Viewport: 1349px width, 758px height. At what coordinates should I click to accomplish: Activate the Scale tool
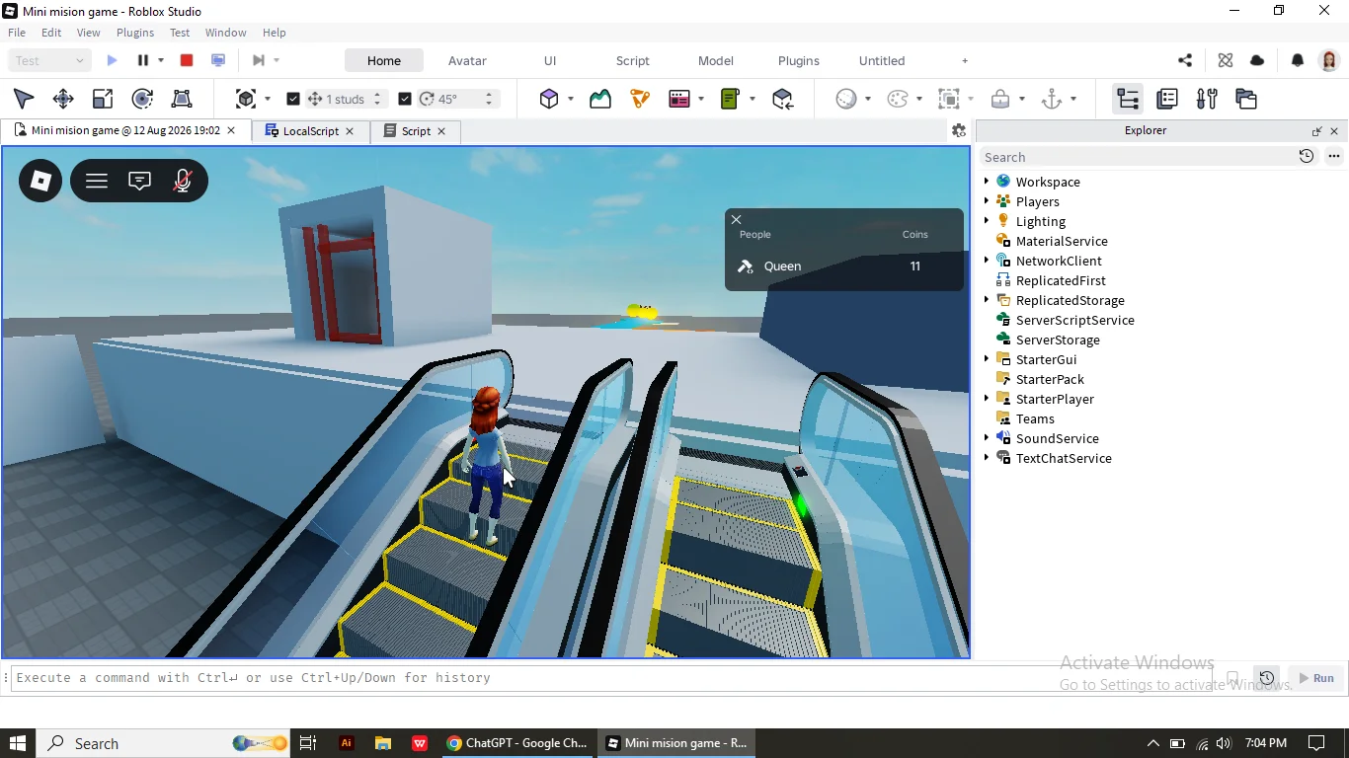pyautogui.click(x=103, y=99)
